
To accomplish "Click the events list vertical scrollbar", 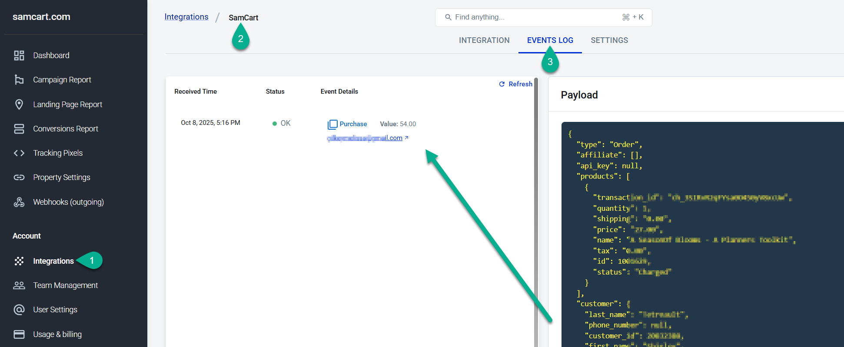I will [x=536, y=212].
